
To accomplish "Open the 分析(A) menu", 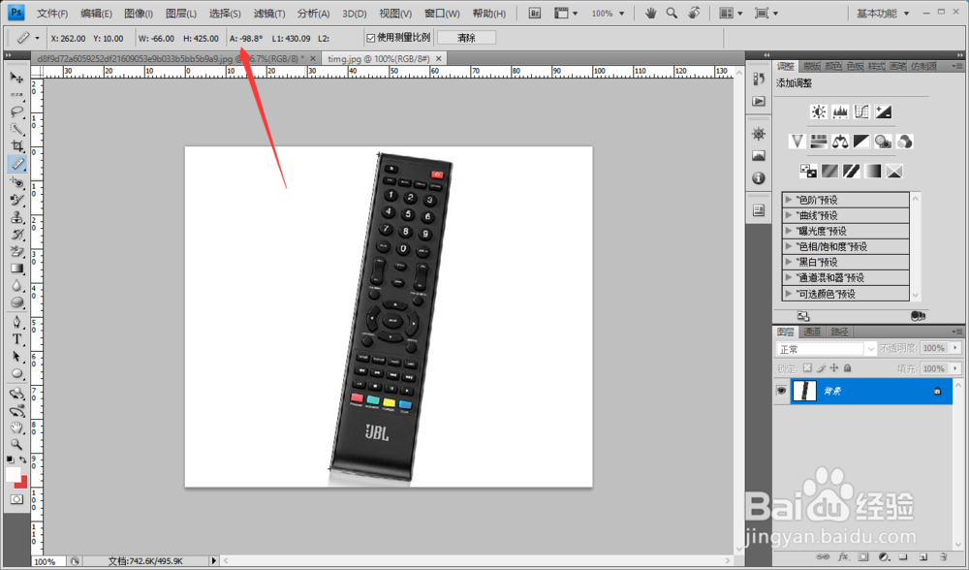I will pos(313,13).
